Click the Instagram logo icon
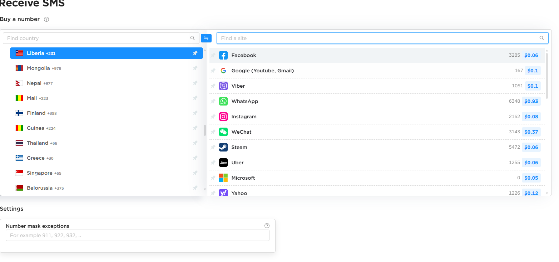This screenshot has width=559, height=262. 223,117
